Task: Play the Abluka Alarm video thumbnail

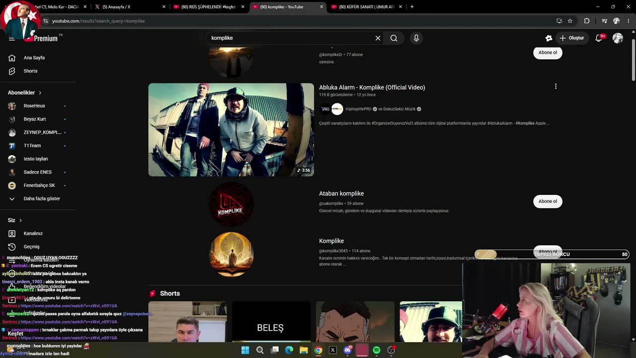Action: tap(231, 130)
